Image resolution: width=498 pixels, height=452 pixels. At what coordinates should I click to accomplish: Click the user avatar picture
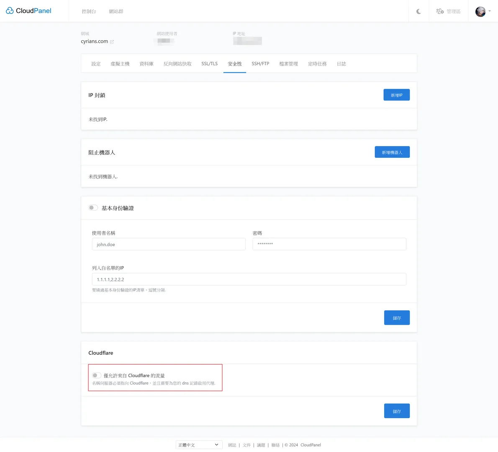(480, 11)
